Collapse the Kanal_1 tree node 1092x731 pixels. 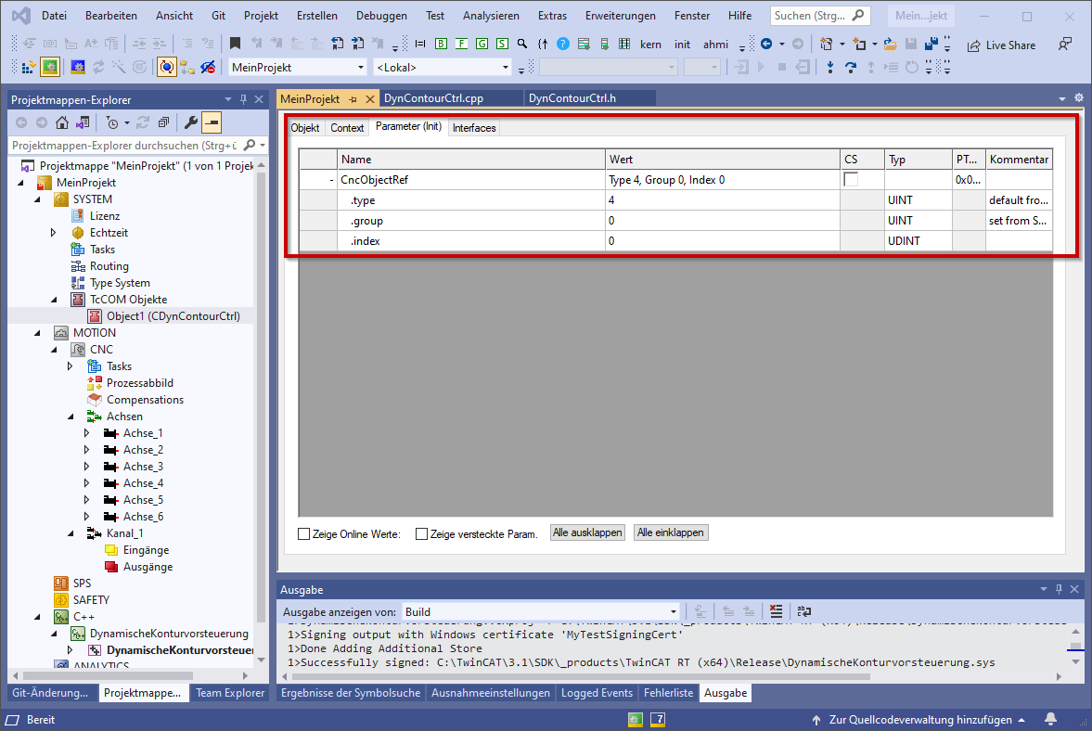click(x=71, y=533)
